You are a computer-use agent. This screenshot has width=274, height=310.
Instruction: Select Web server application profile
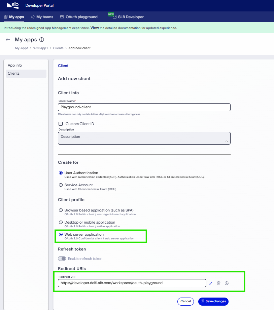click(61, 234)
